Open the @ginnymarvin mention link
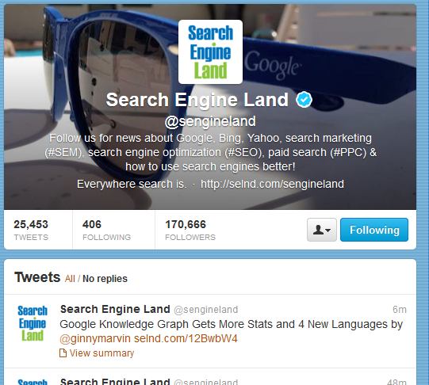This screenshot has width=429, height=385. (95, 339)
